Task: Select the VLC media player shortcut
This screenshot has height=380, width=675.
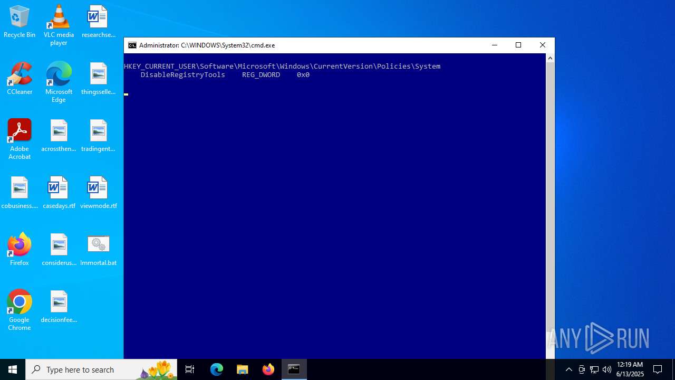Action: pos(59,25)
